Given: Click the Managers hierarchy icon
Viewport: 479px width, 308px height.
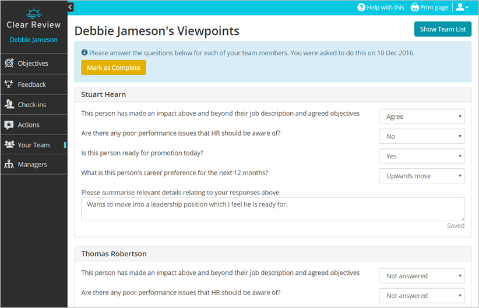Looking at the screenshot, I should (9, 165).
